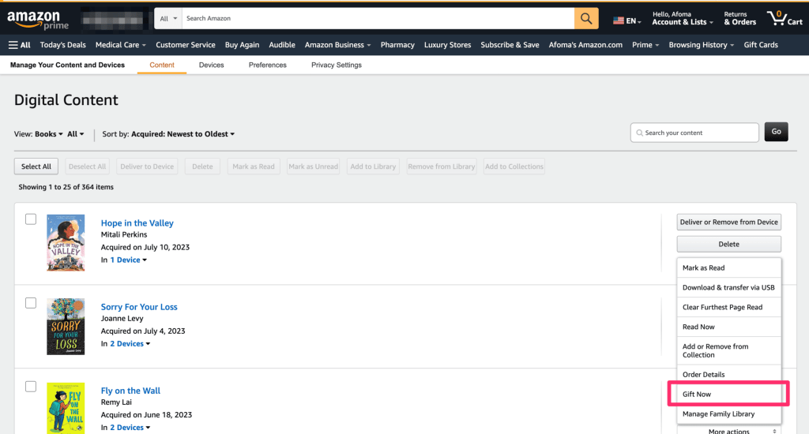Click the Select All button
The width and height of the screenshot is (809, 434).
[x=36, y=166]
